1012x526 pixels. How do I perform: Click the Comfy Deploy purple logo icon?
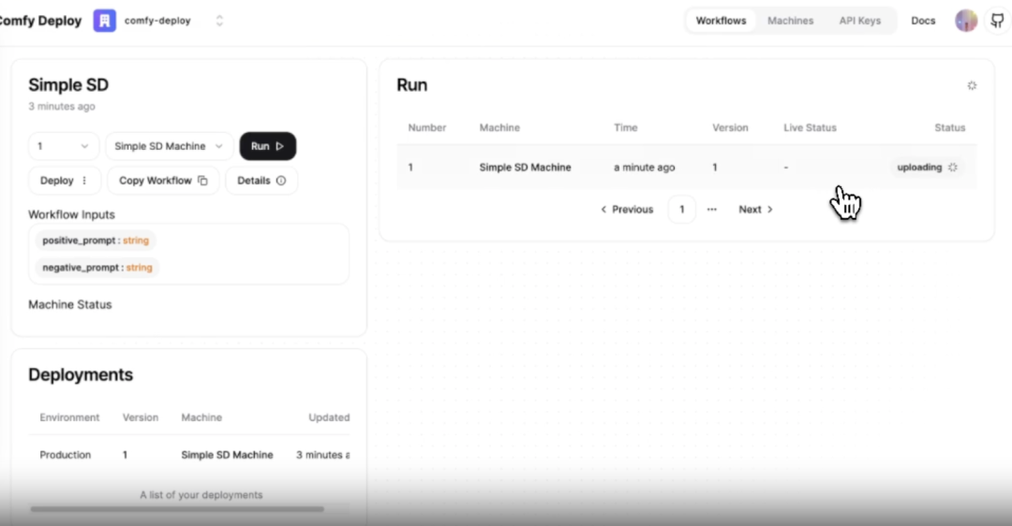point(104,21)
